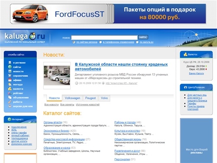Open the 'Все сюжеты' link
Screen dimensions: 217x163
[67, 104]
